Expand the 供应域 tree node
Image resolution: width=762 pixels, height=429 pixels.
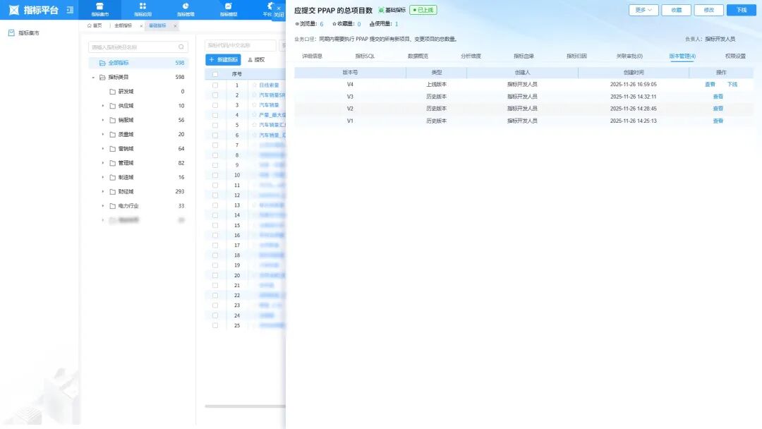tap(103, 106)
